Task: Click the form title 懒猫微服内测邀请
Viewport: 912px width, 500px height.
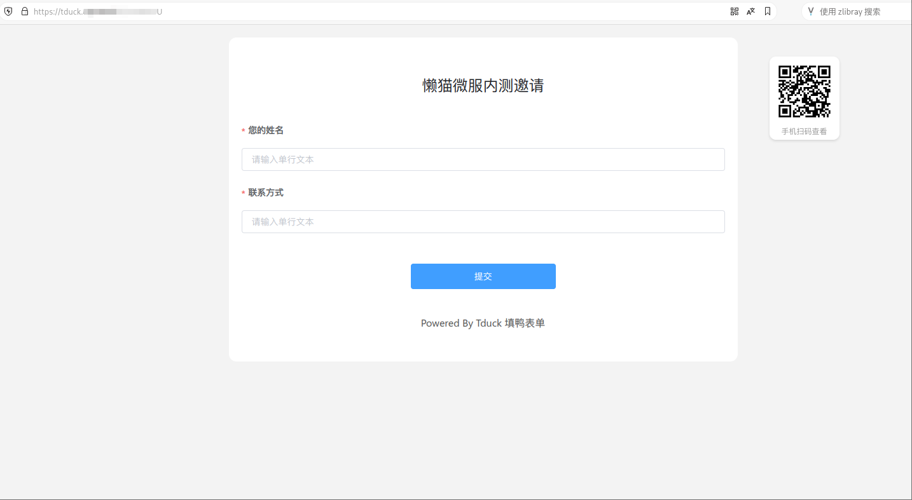Action: [483, 86]
